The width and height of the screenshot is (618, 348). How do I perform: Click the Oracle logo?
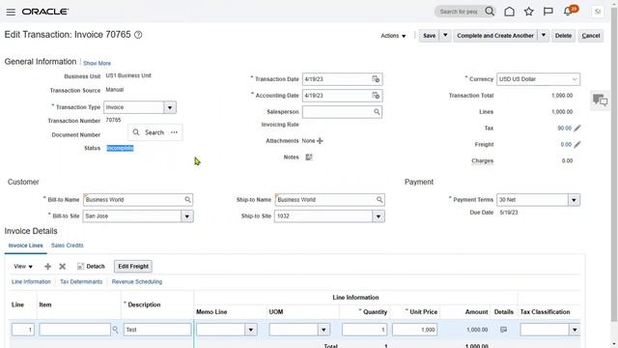coord(45,12)
